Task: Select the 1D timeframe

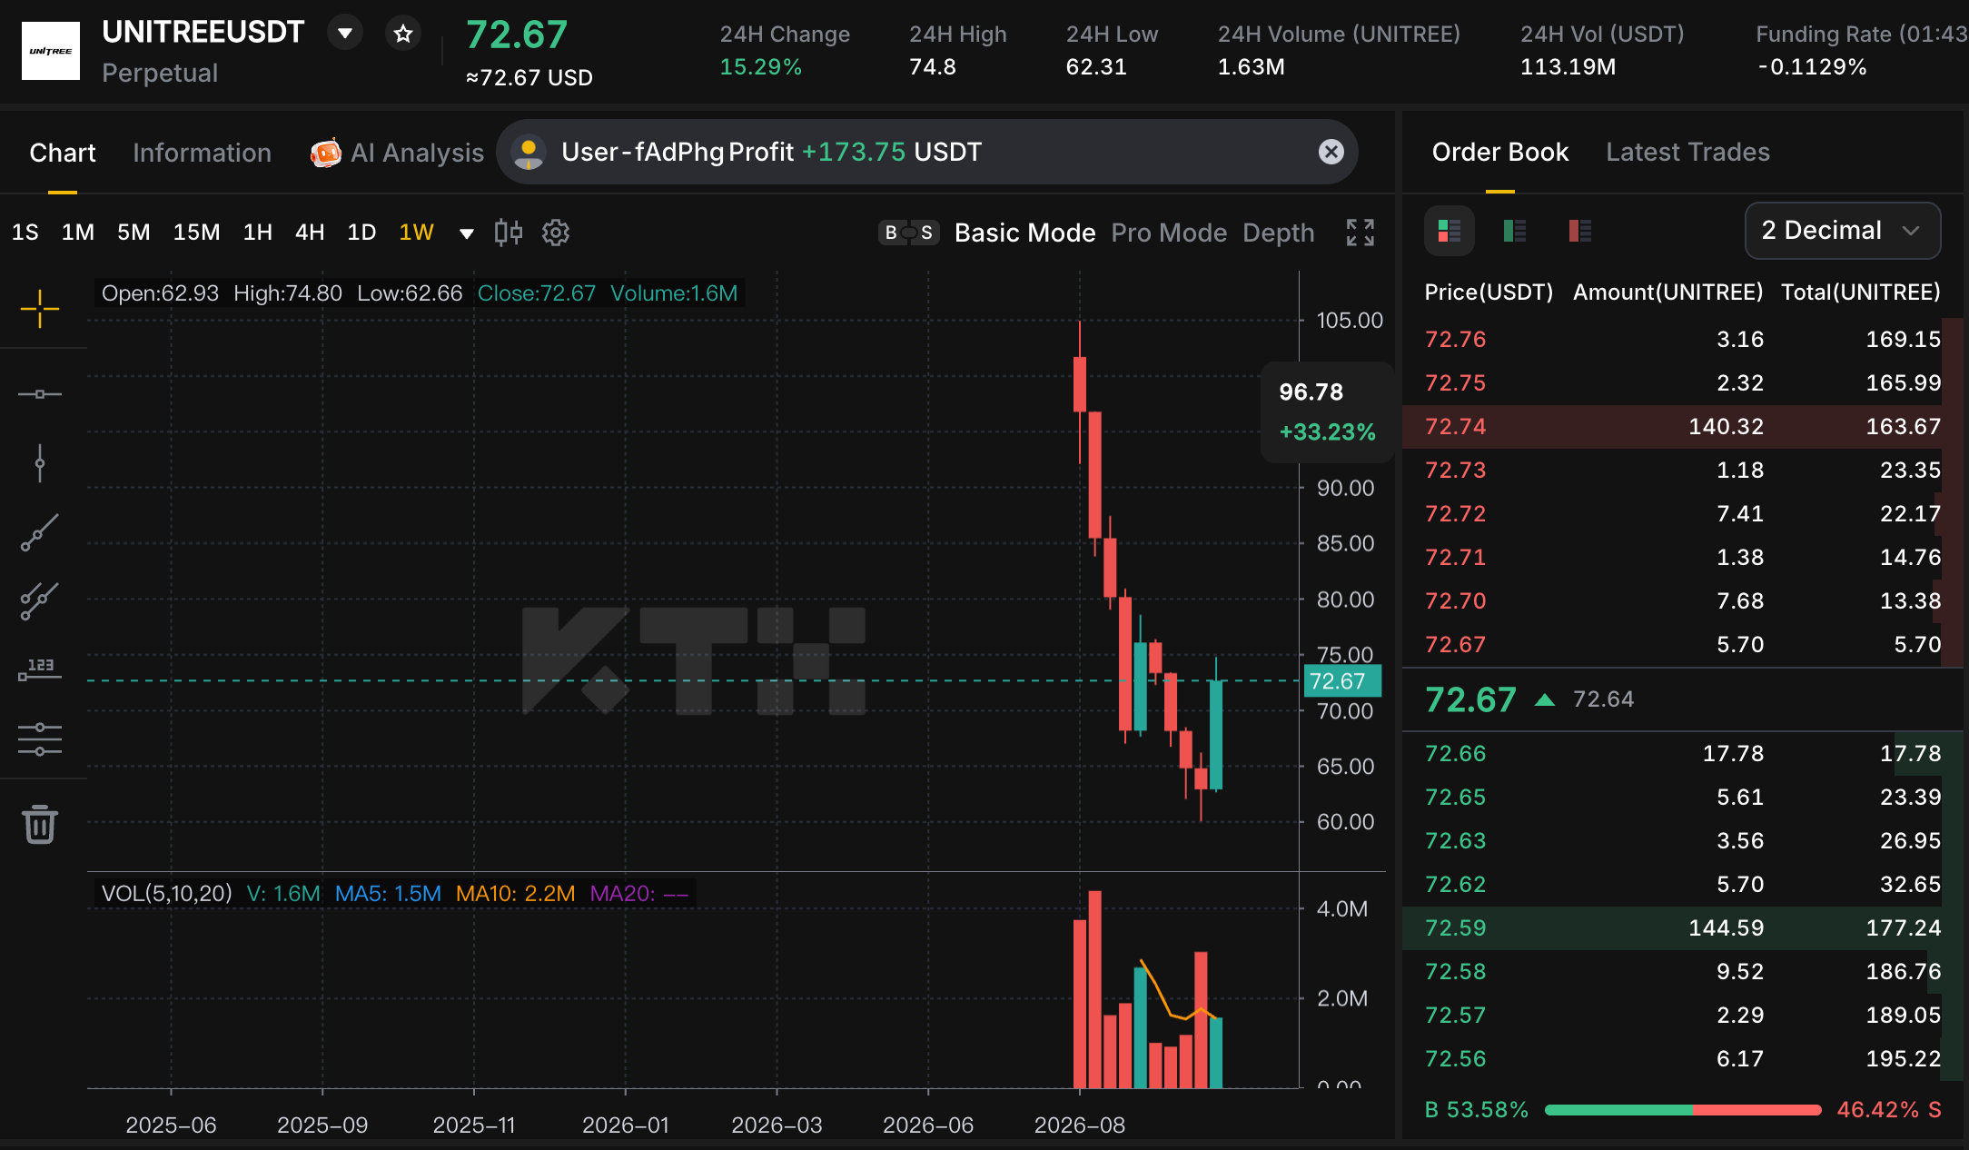Action: click(361, 233)
